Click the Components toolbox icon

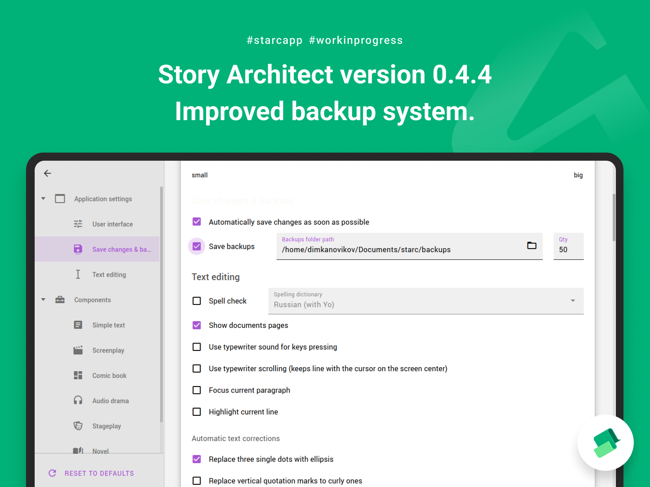pos(60,300)
